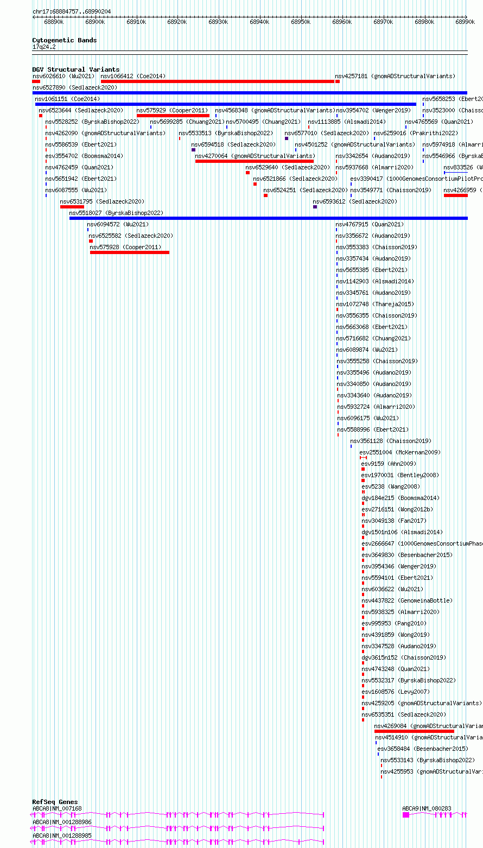483x848 pixels.
Task: Click nsv3561128 (Chaisson2019) label
Action: click(x=391, y=441)
